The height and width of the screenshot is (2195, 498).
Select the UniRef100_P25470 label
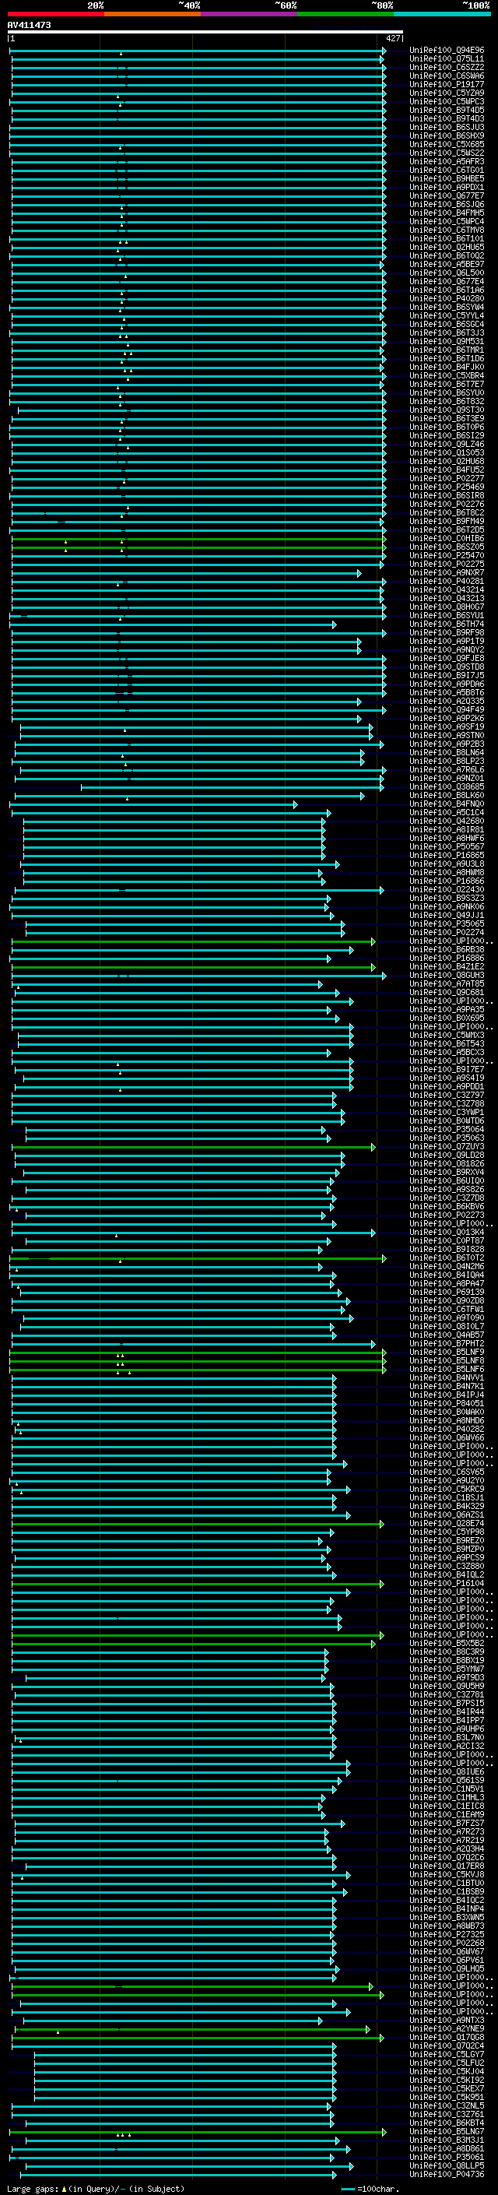click(447, 556)
